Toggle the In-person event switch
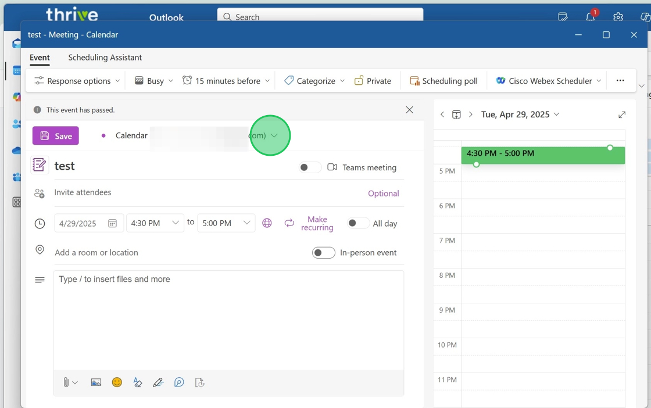Screen dimensions: 651x408 click(323, 253)
